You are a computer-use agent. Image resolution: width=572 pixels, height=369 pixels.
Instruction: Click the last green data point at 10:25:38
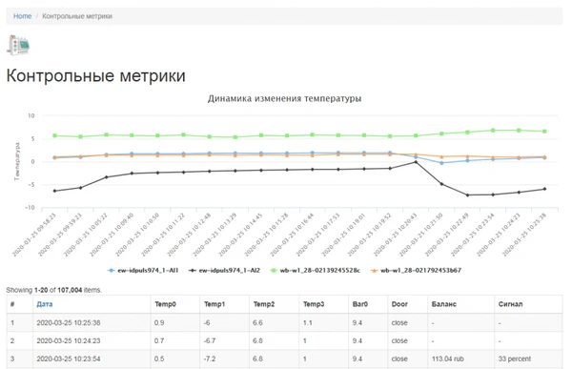coord(544,131)
